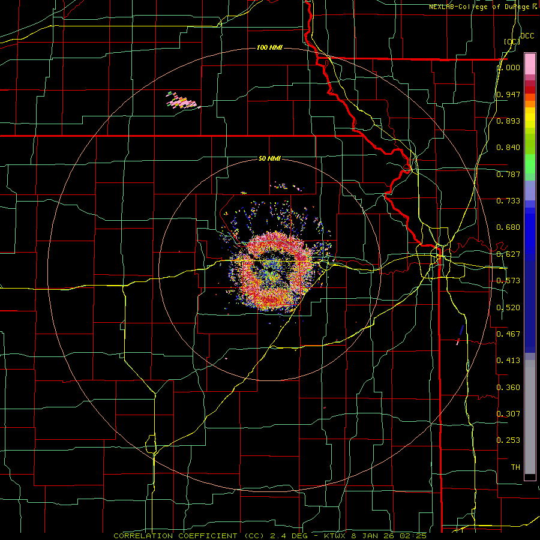Image resolution: width=540 pixels, height=540 pixels.
Task: Click the pink top segment of the color bar
Action: coord(530,64)
